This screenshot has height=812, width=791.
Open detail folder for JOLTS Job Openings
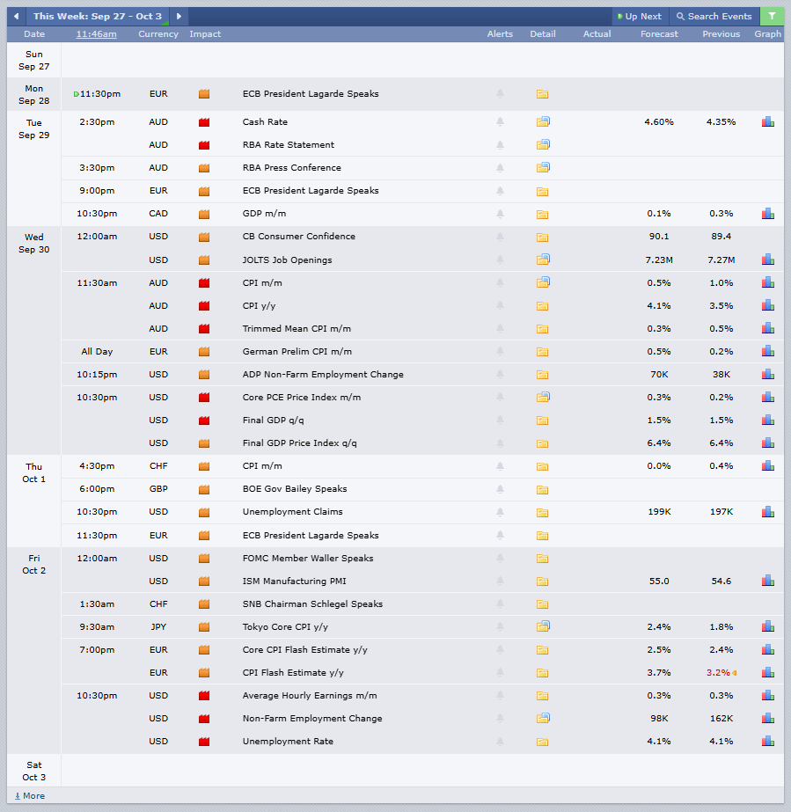(x=543, y=259)
